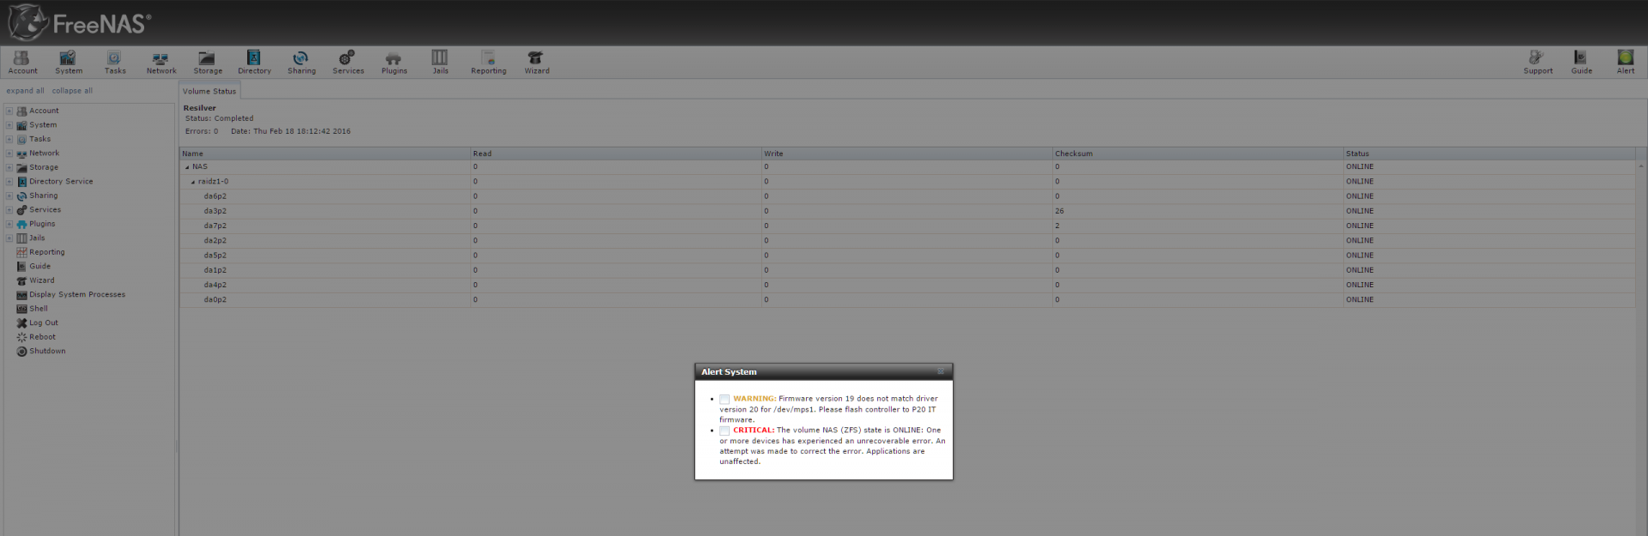Screen dimensions: 1648x536
Task: Sort by the Status column header
Action: click(1489, 154)
